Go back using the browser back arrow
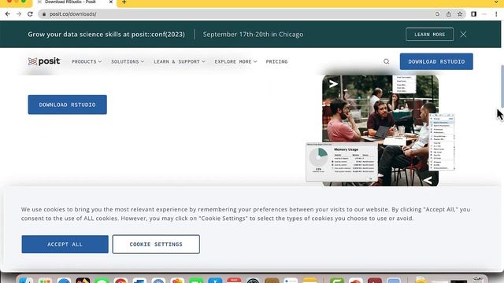Image resolution: width=504 pixels, height=283 pixels. coord(7,14)
